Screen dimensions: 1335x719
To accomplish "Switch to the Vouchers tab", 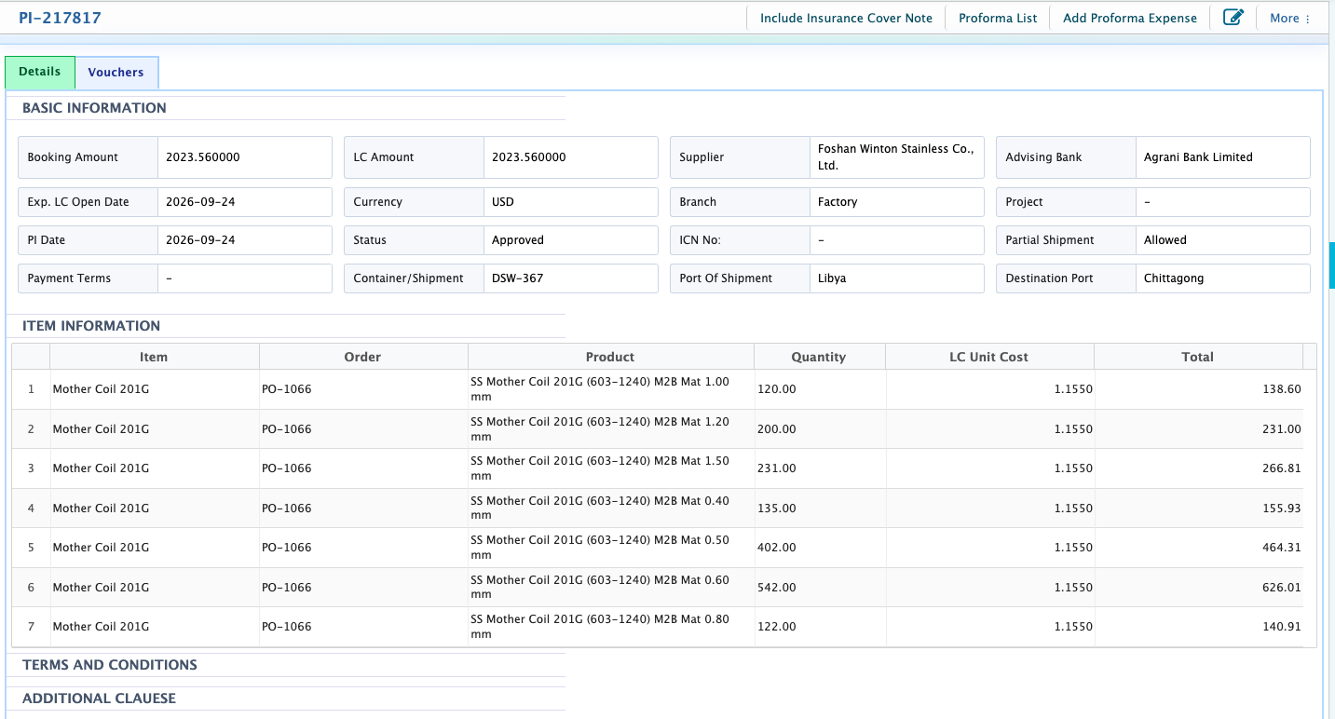I will (116, 73).
